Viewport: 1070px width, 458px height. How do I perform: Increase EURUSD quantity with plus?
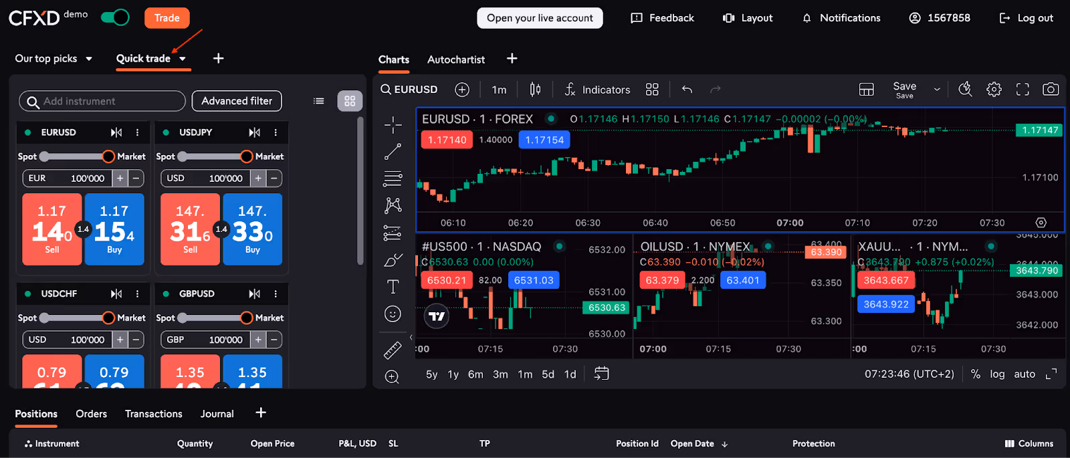[x=120, y=179]
